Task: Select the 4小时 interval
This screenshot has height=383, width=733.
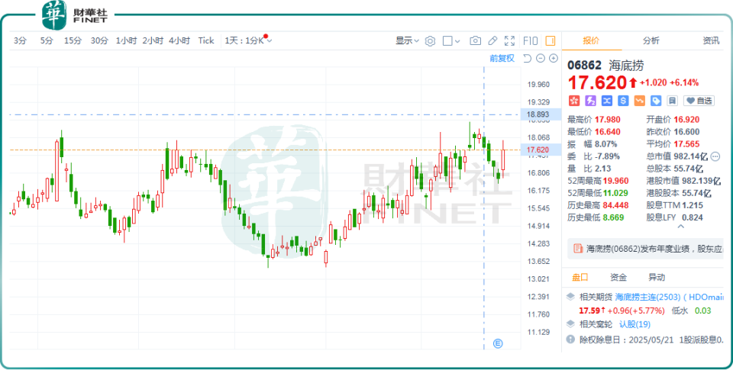Action: pos(179,40)
